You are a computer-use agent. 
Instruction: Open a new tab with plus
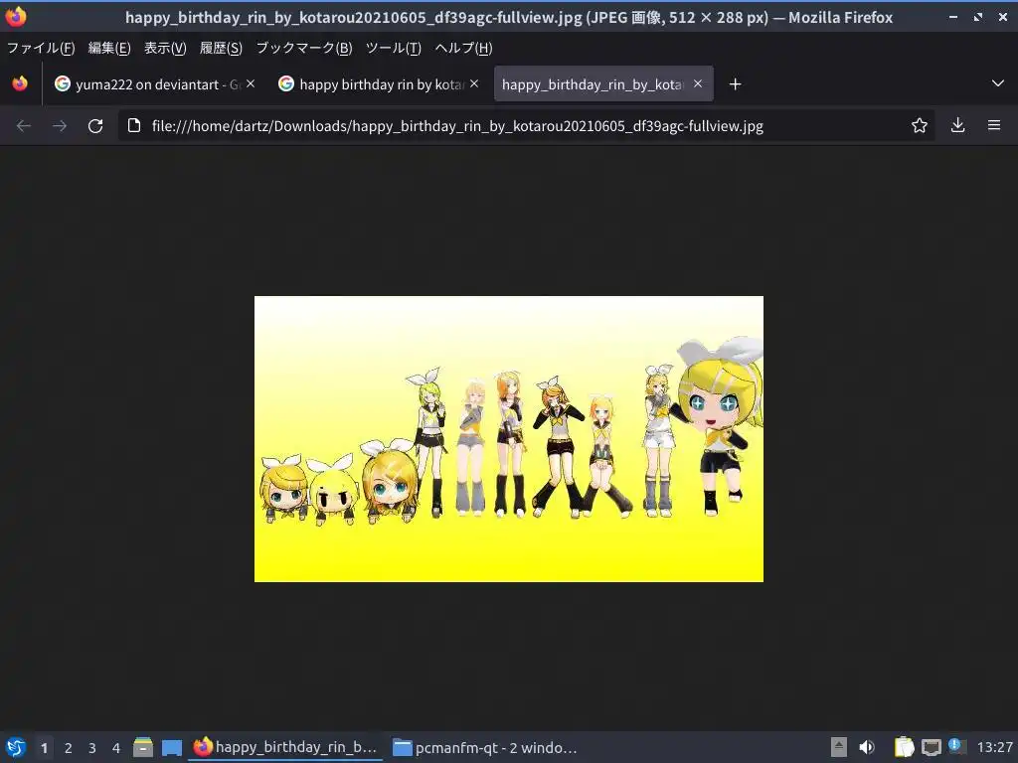click(x=735, y=84)
